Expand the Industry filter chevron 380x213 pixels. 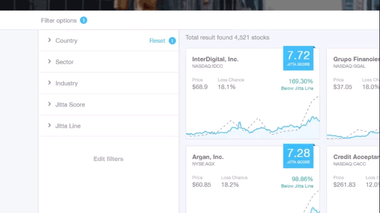coord(50,83)
